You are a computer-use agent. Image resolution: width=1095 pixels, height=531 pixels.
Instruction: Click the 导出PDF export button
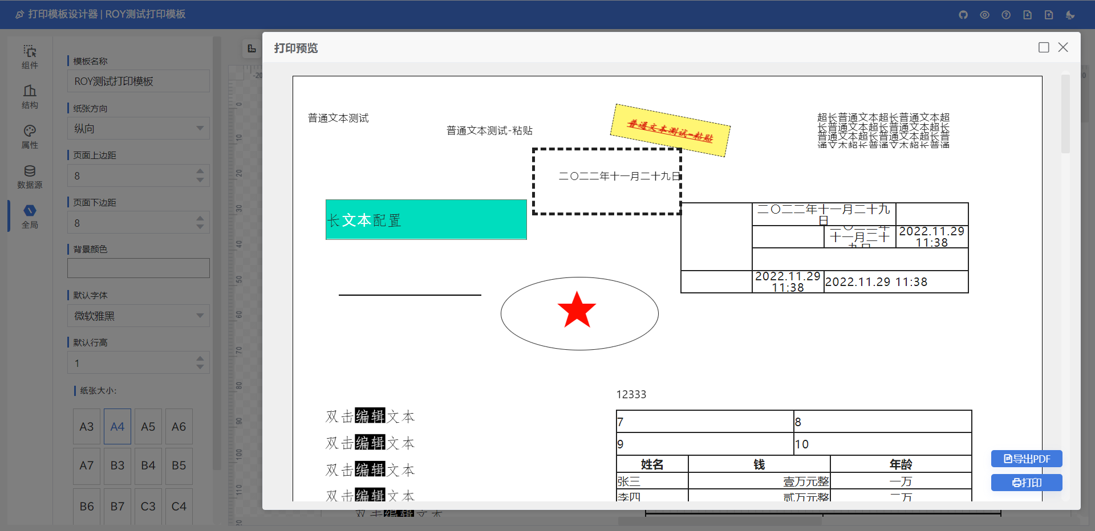pos(1027,459)
